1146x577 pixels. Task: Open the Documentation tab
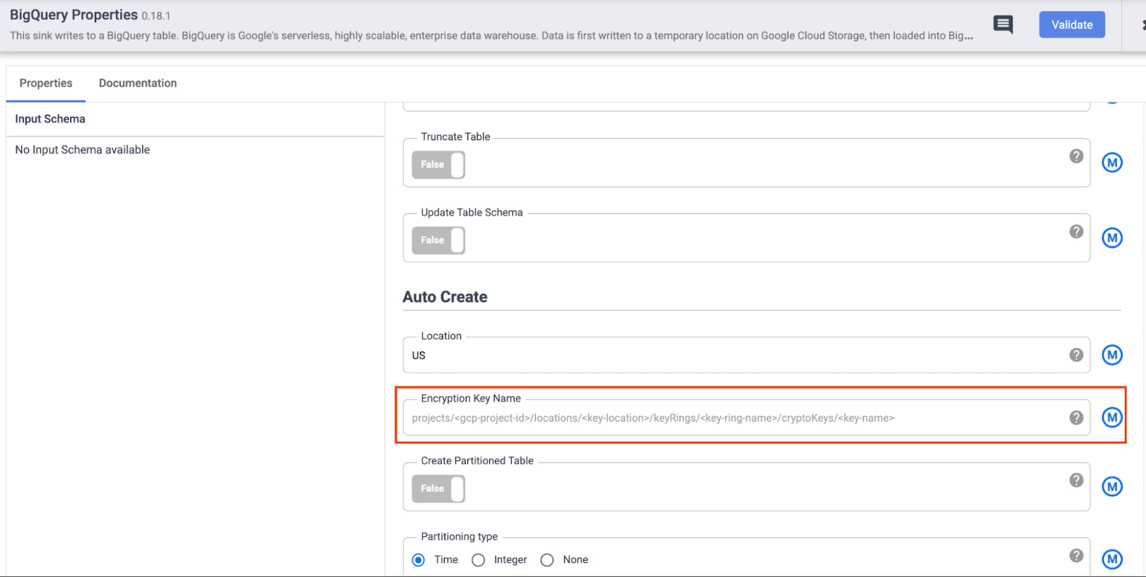pos(138,83)
